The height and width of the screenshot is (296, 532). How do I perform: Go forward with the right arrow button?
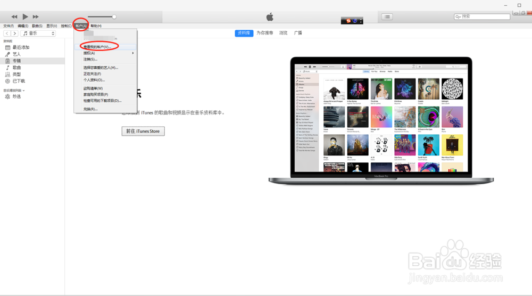click(x=14, y=33)
